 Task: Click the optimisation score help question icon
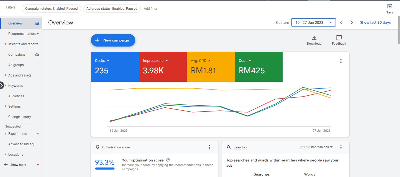168,160
